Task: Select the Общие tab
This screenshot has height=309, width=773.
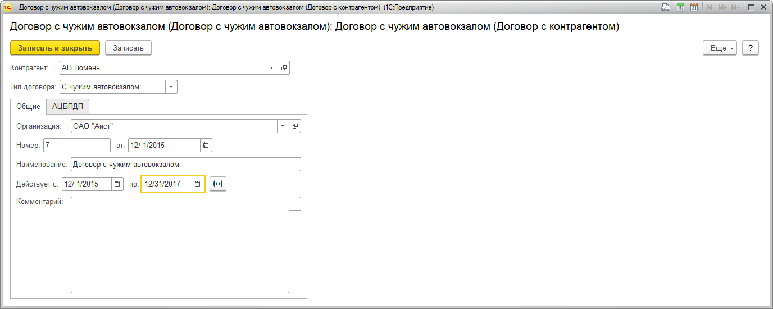Action: pos(28,106)
